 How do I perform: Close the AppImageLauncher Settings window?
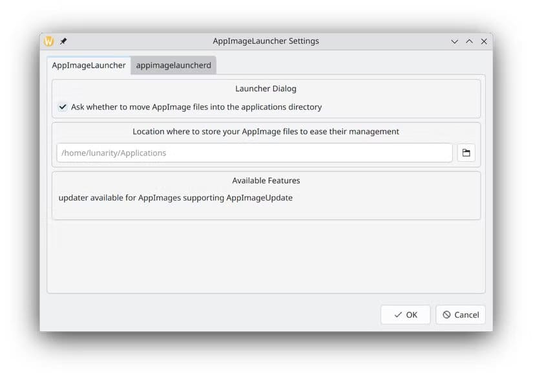tap(484, 41)
